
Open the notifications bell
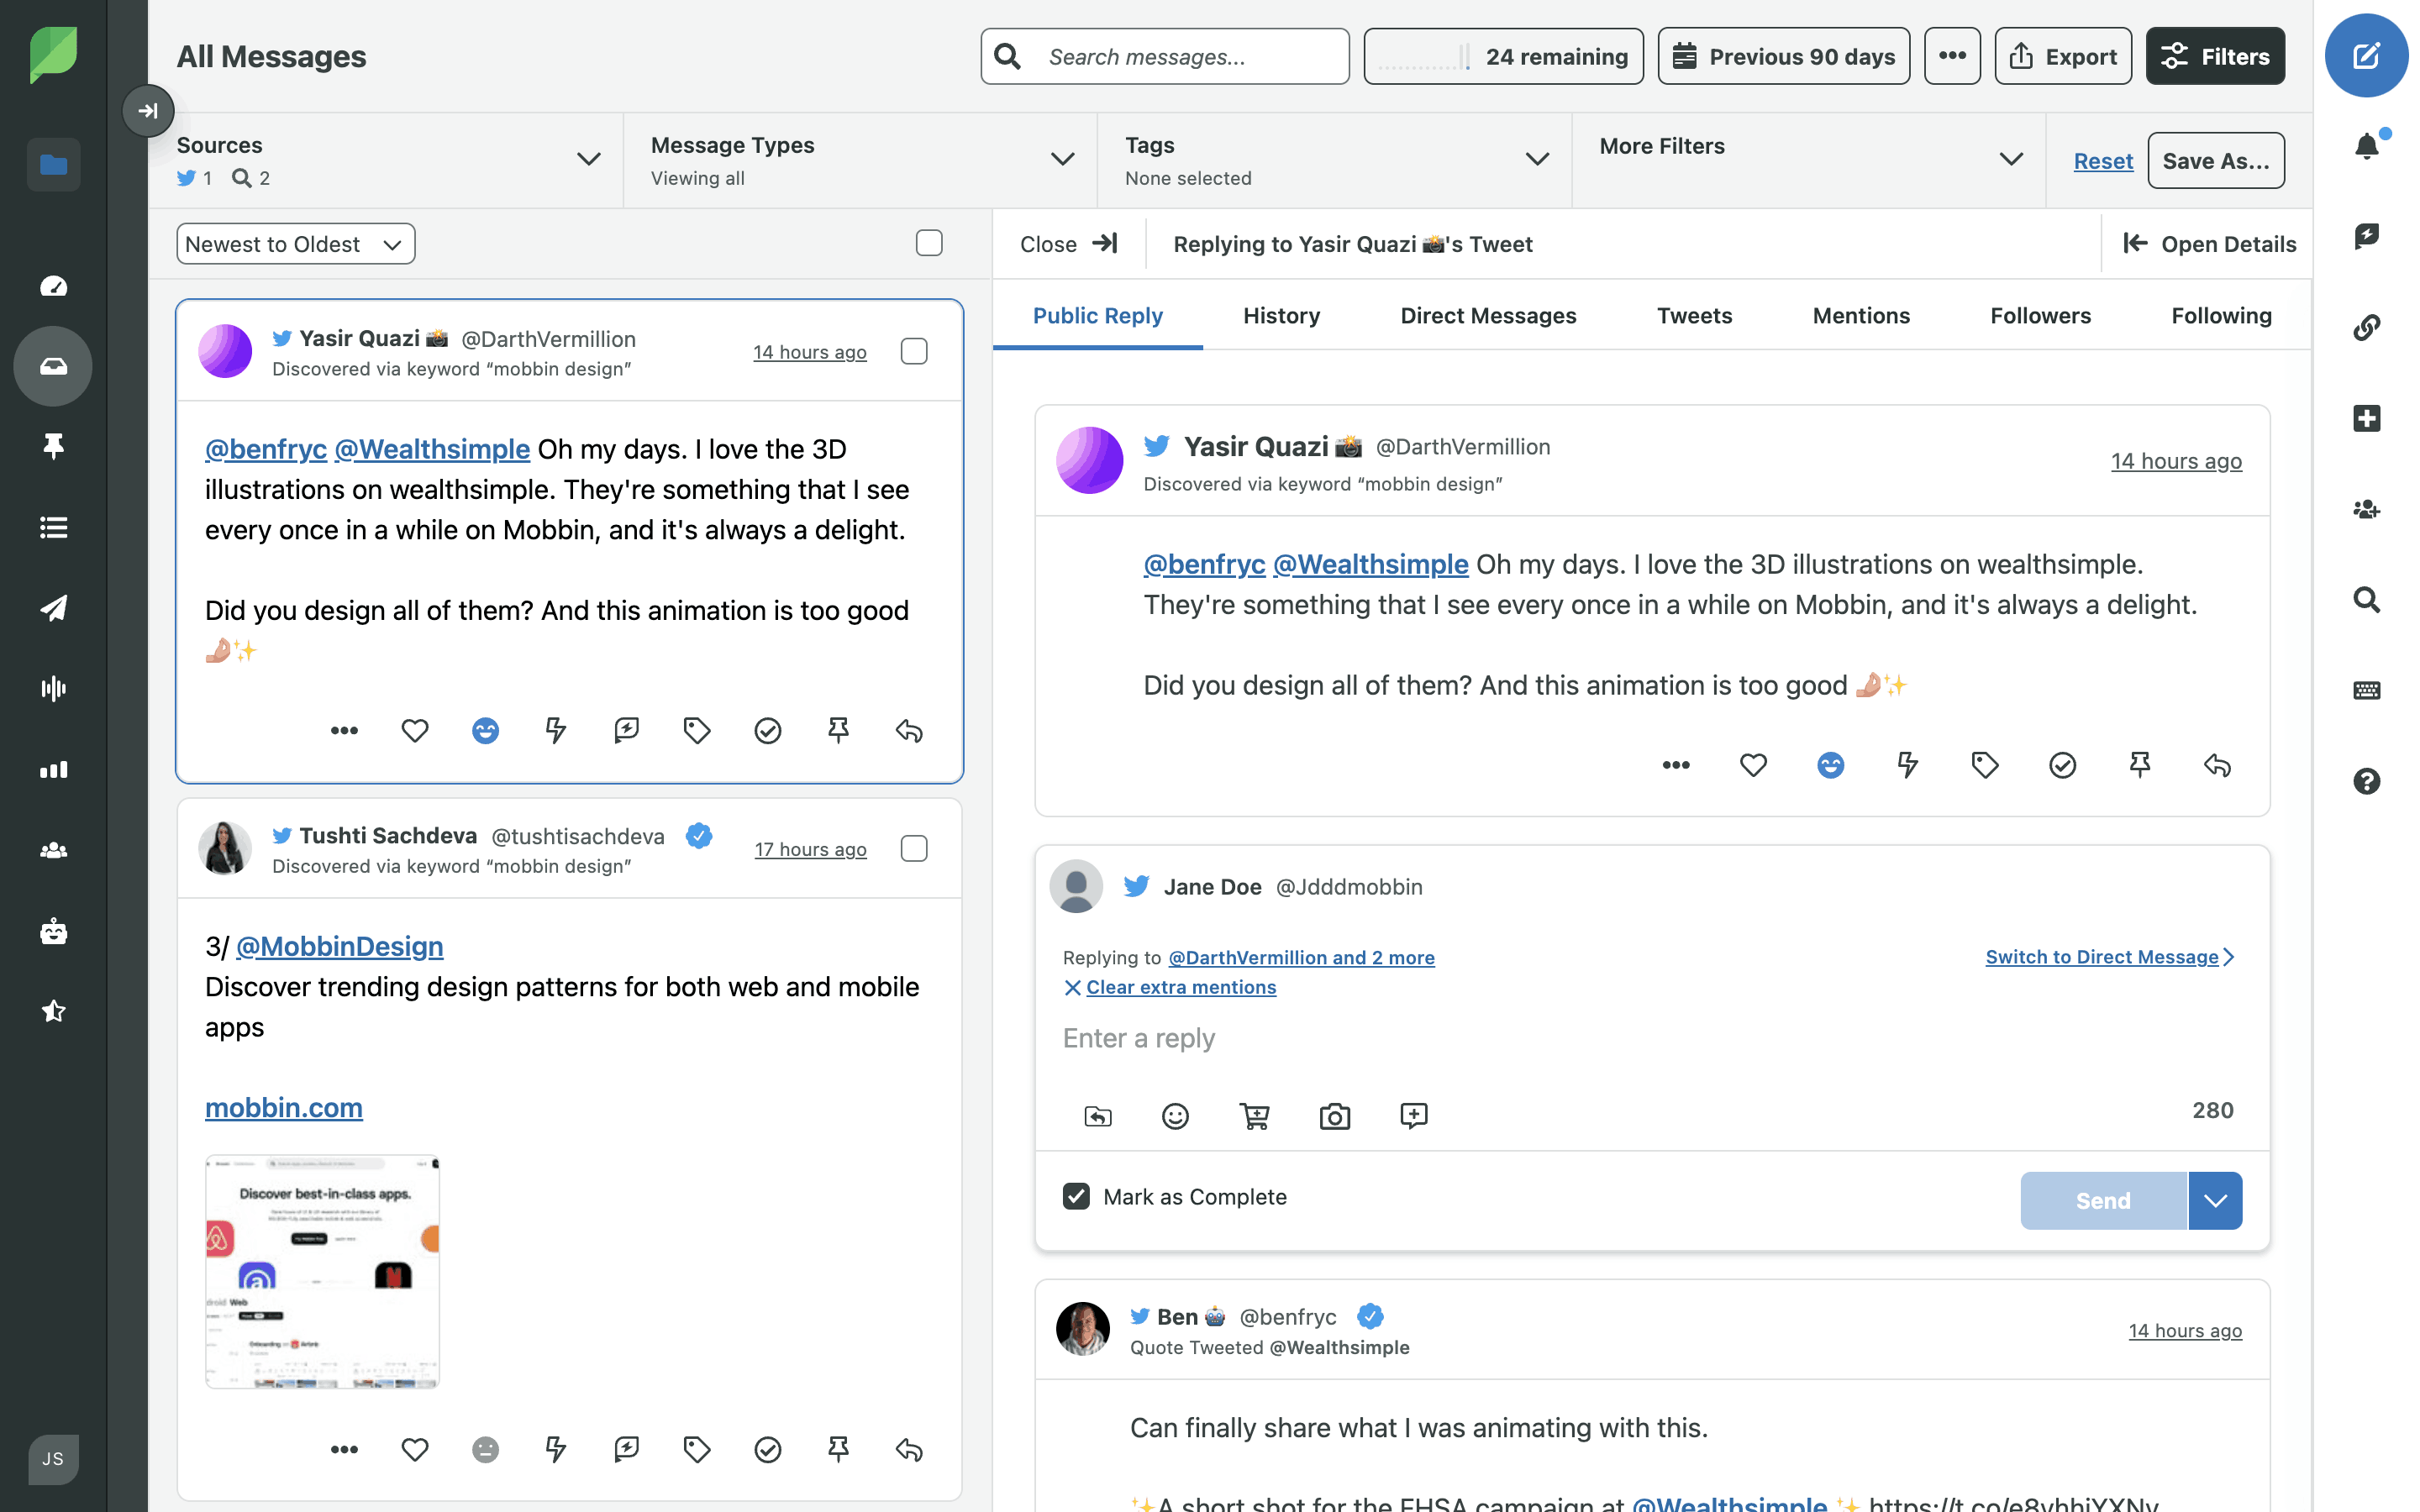tap(2365, 147)
